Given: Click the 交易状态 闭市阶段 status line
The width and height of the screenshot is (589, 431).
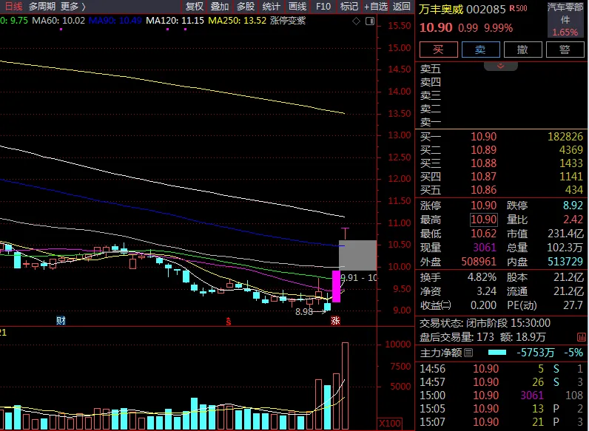Looking at the screenshot, I should click(485, 323).
